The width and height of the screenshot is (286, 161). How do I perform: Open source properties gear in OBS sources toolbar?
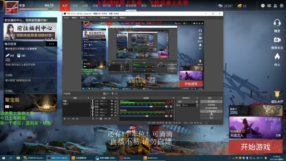coord(101,119)
